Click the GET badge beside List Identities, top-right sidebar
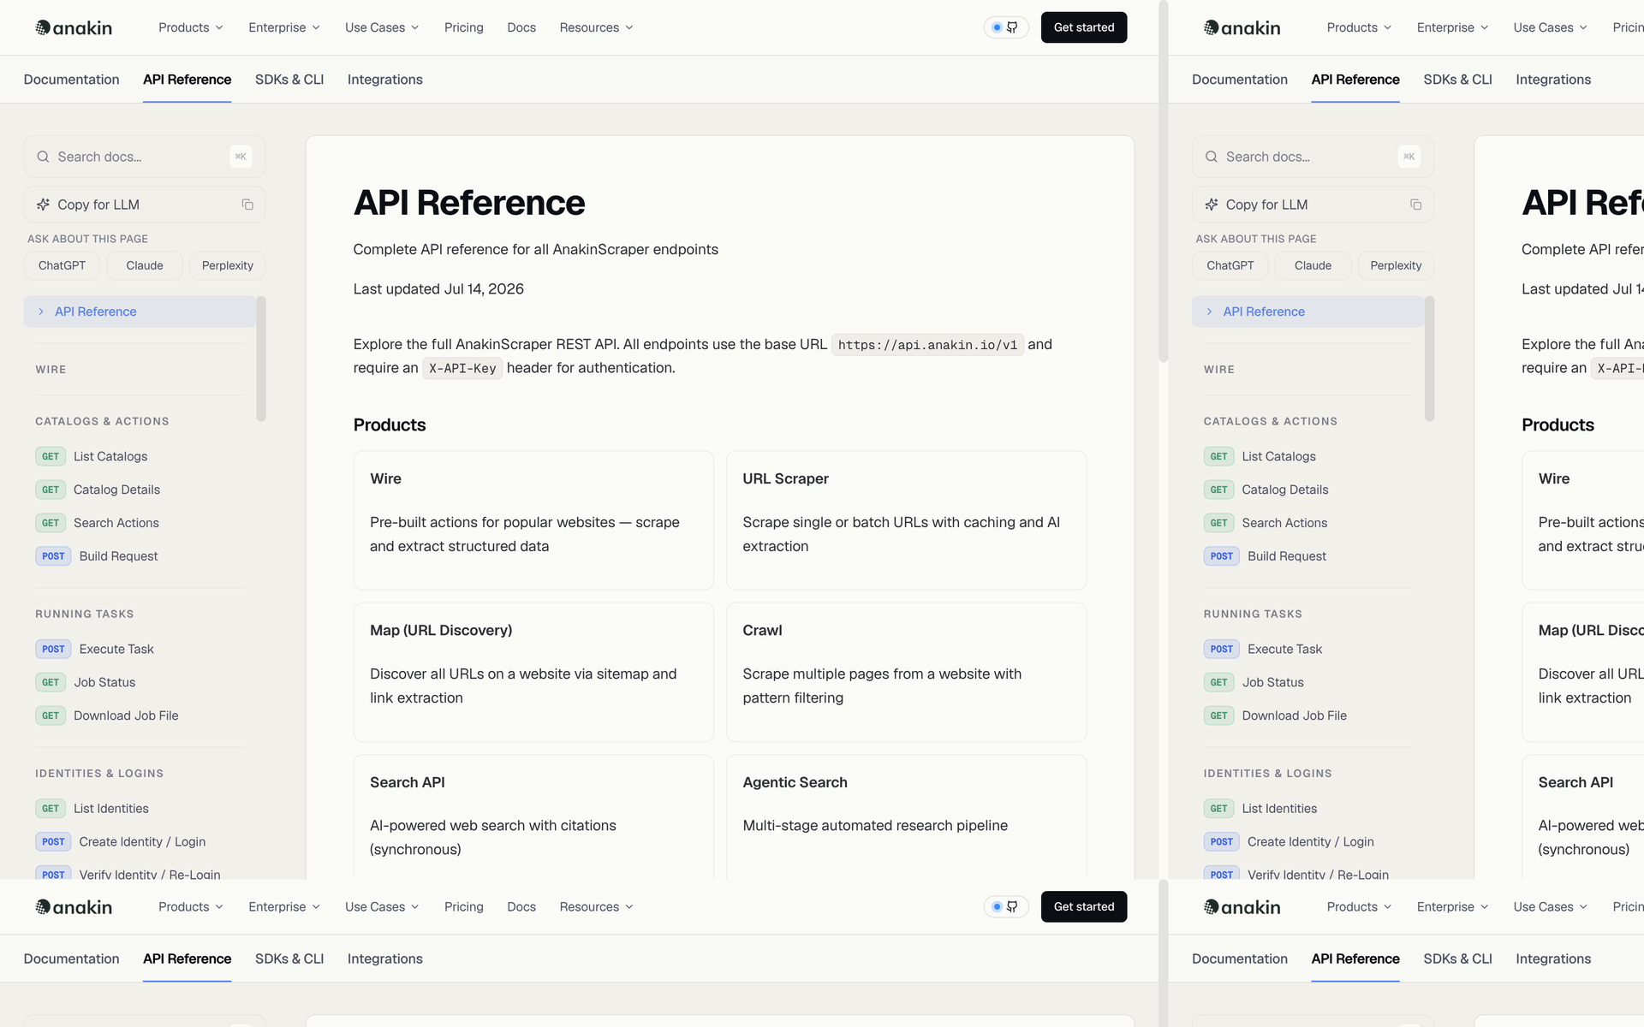The image size is (1644, 1027). coord(1218,808)
